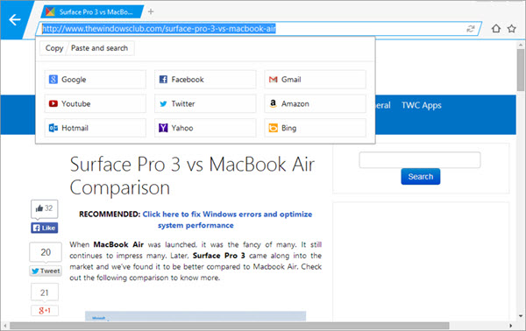Screen dimensions: 526x331
Task: Click the horizontal scrollbar thumb
Action: click(230, 326)
